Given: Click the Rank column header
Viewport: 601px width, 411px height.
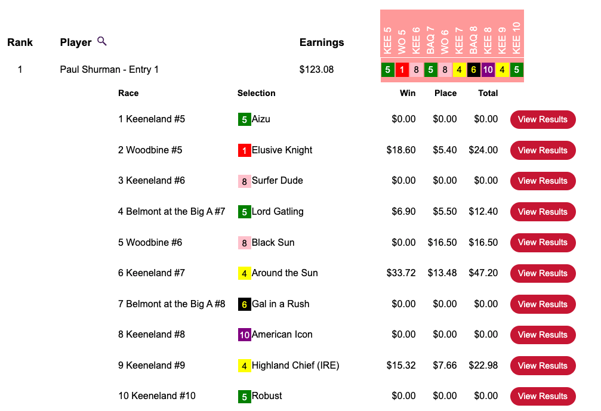Looking at the screenshot, I should (x=20, y=42).
